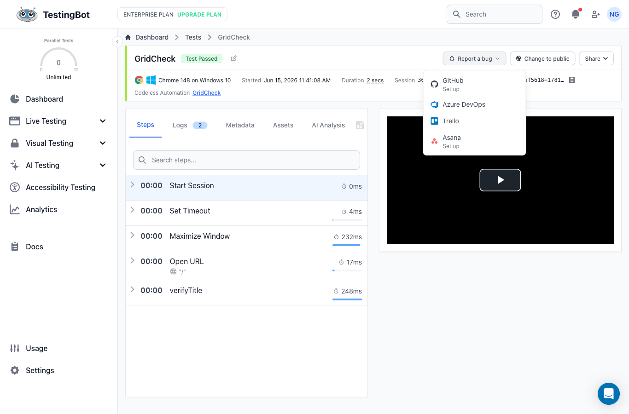The width and height of the screenshot is (629, 414).
Task: Click the Parallel Tests gauge
Action: (x=58, y=60)
